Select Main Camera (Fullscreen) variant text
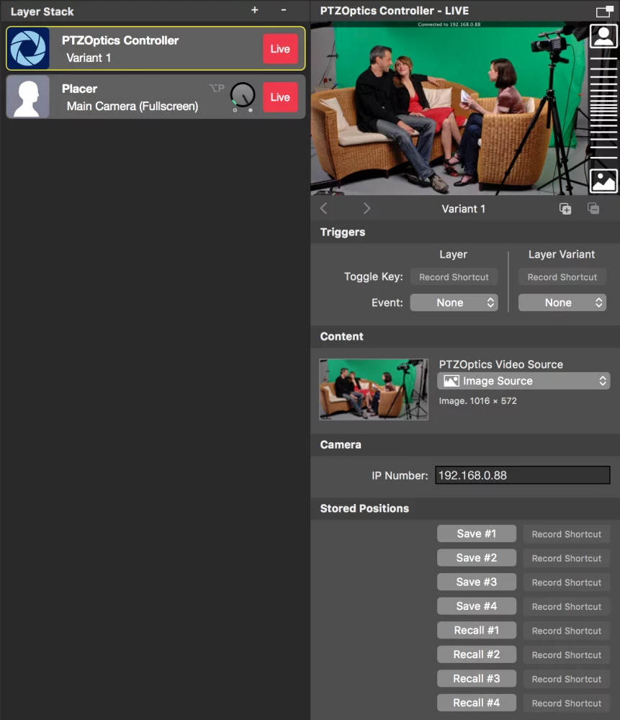Image resolution: width=620 pixels, height=720 pixels. point(132,106)
